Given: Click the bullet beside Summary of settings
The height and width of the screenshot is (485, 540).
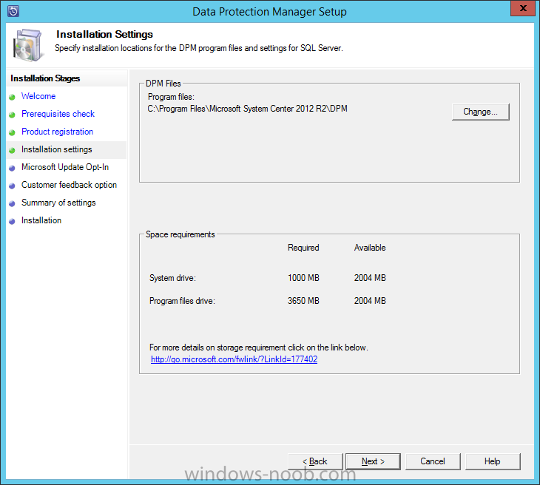Looking at the screenshot, I should pos(12,203).
